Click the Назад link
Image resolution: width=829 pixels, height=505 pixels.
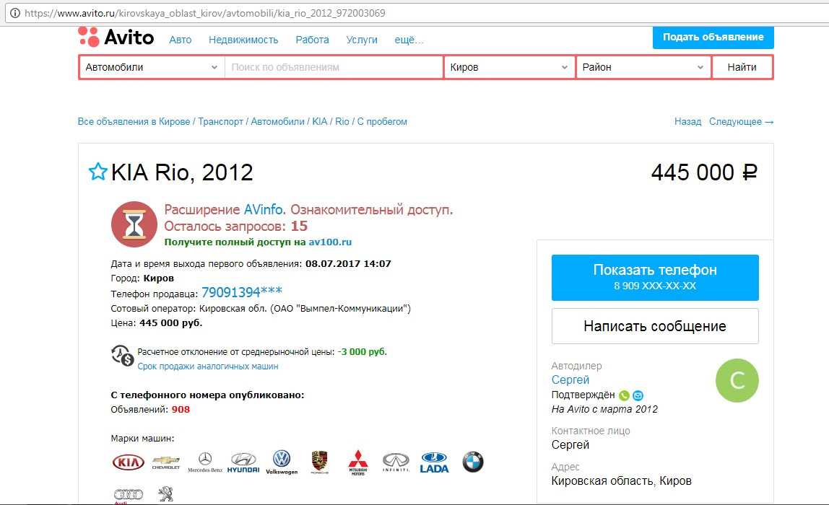[x=688, y=121]
